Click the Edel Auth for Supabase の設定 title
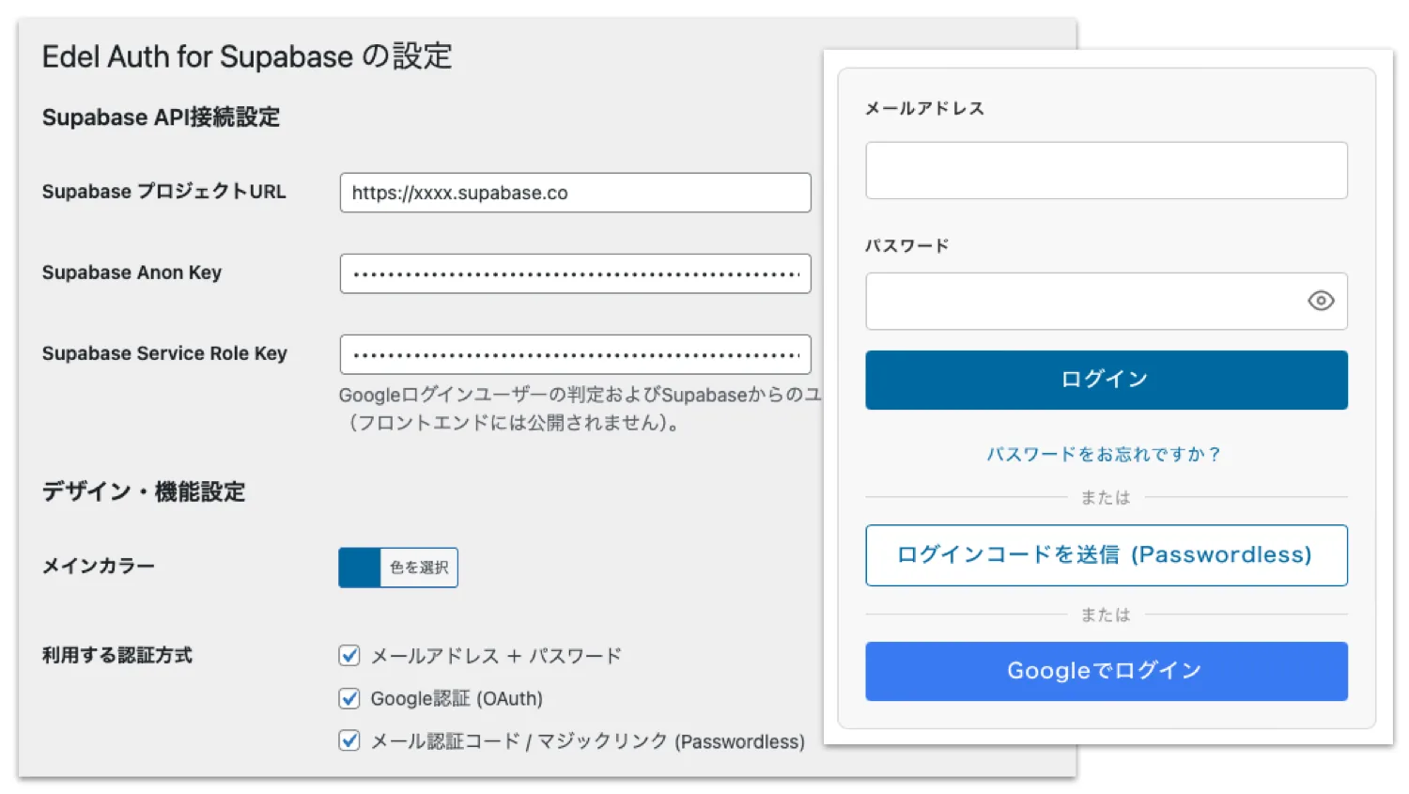 pos(246,56)
